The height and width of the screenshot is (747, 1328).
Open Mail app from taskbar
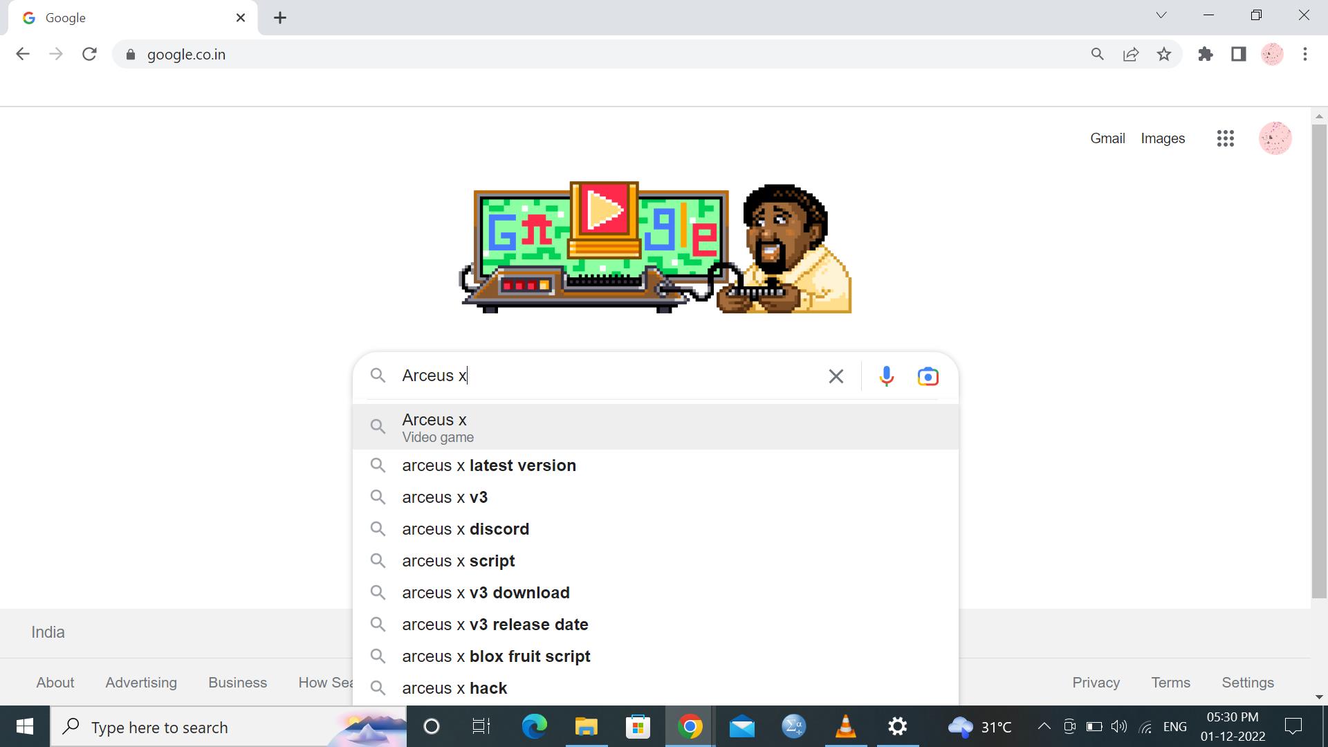(x=741, y=726)
